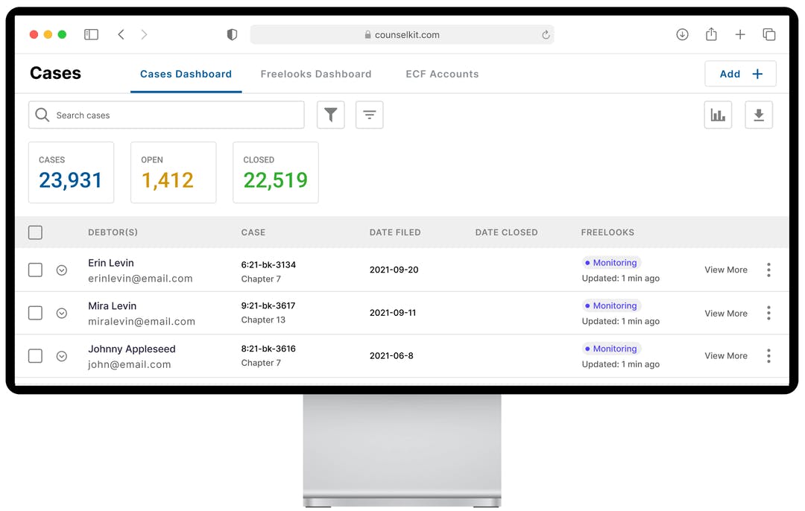805x511 pixels.
Task: Open the privacy shield report icon
Action: (x=232, y=34)
